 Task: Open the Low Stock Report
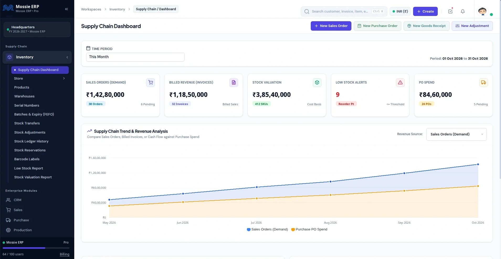click(28, 168)
